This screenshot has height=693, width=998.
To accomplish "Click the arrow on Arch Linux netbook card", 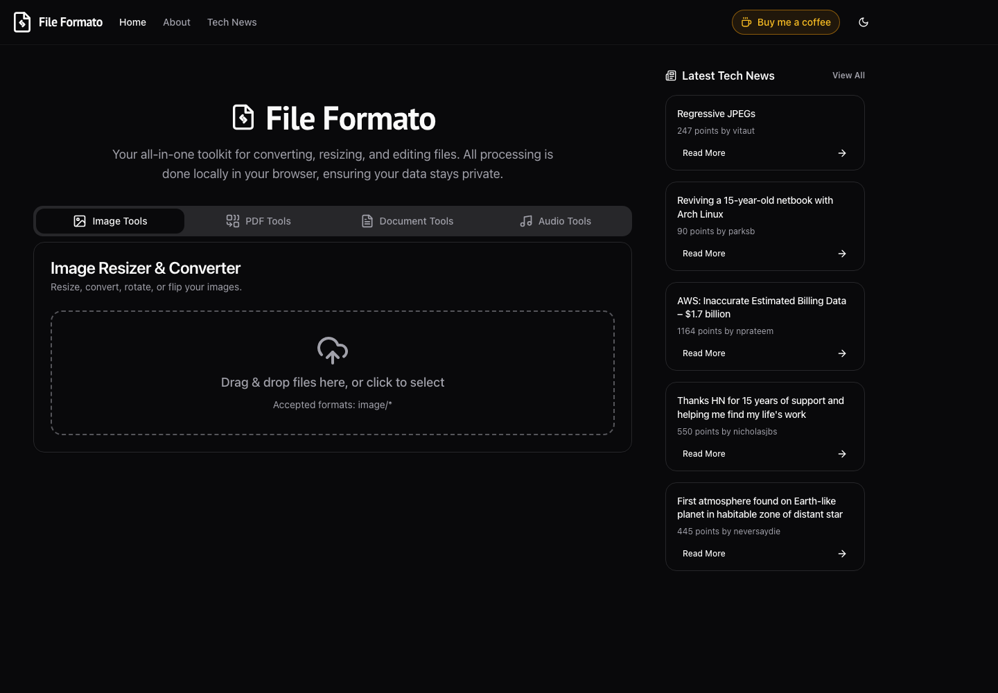I will 842,254.
